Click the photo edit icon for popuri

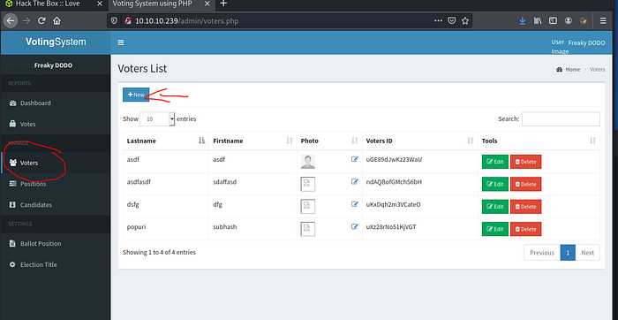point(355,227)
